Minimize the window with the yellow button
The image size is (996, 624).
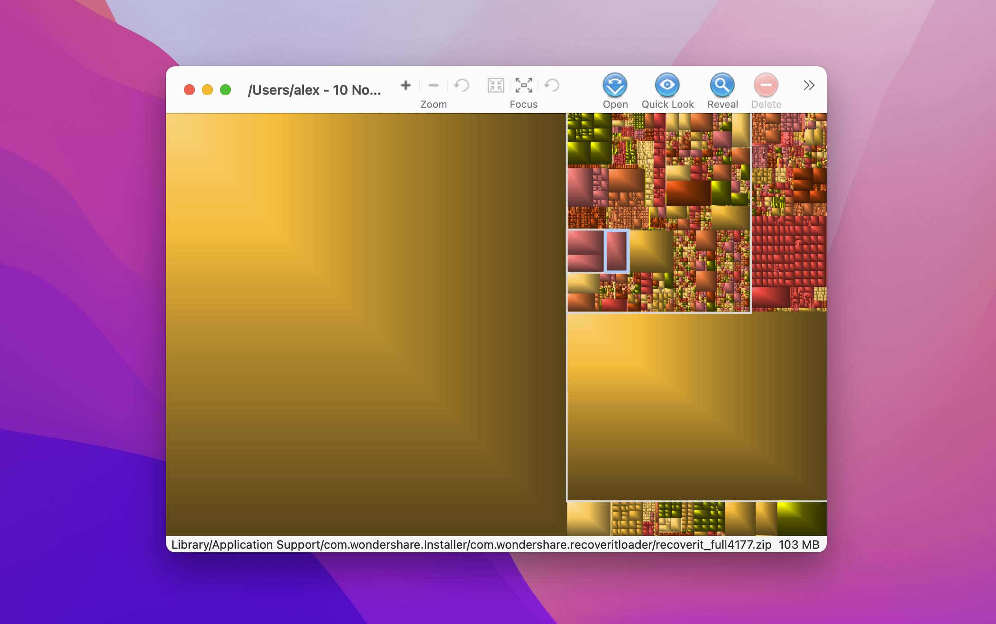click(207, 90)
